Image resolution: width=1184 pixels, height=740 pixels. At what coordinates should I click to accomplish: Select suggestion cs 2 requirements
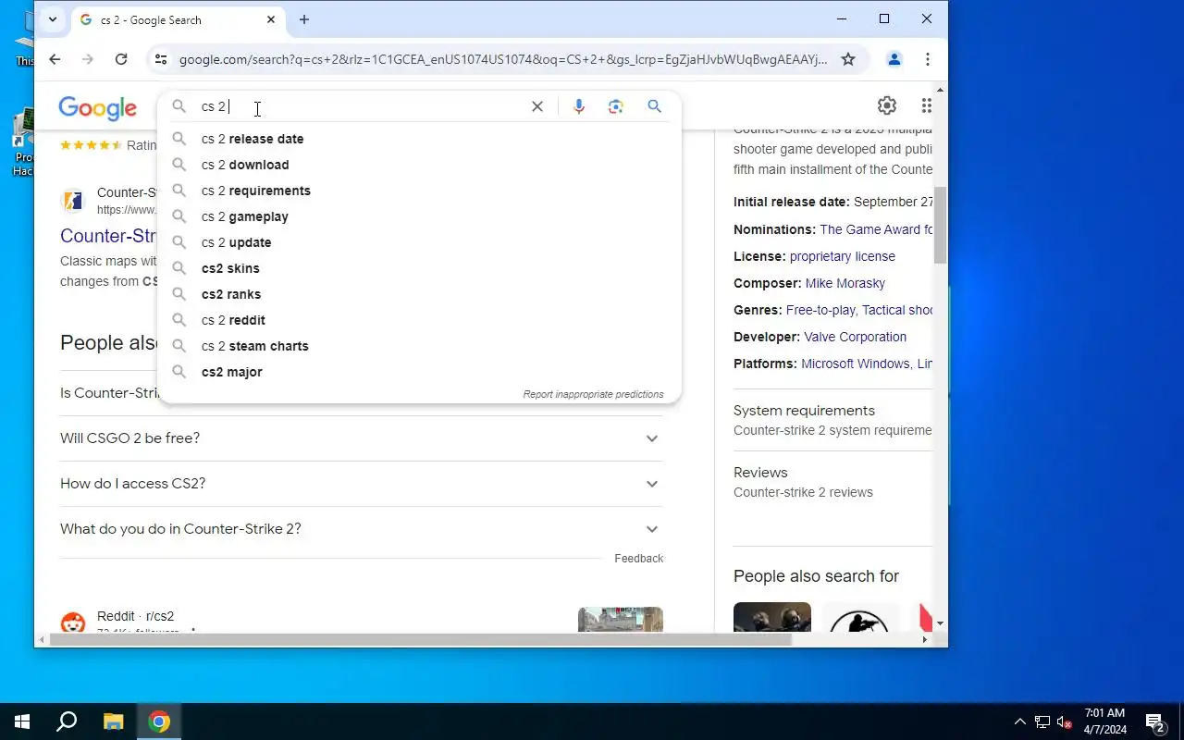pos(420,191)
